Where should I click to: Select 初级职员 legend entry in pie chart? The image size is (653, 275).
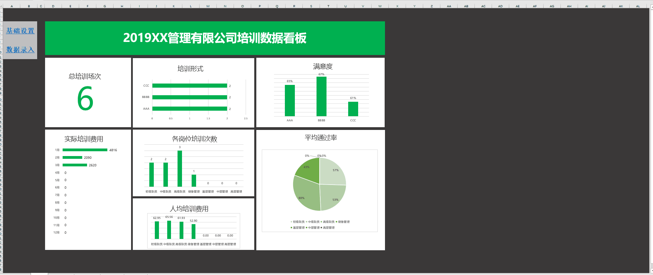298,222
